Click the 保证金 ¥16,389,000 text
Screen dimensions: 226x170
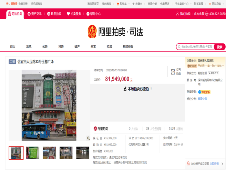(x=105, y=138)
